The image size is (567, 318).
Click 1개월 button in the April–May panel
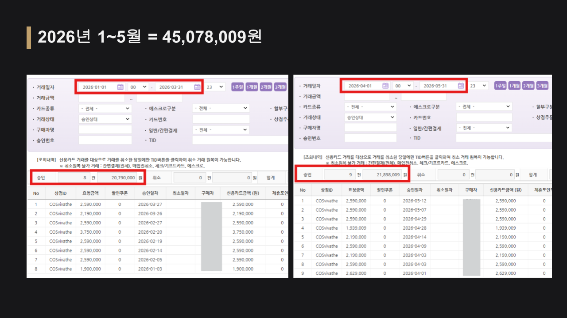514,86
